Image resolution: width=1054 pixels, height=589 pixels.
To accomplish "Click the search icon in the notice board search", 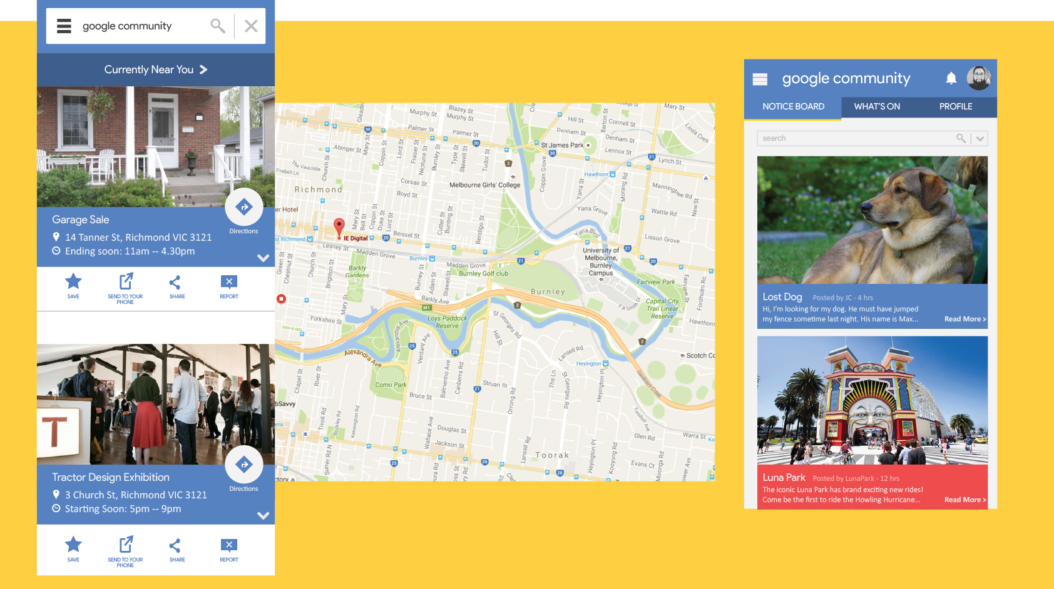I will [x=961, y=138].
